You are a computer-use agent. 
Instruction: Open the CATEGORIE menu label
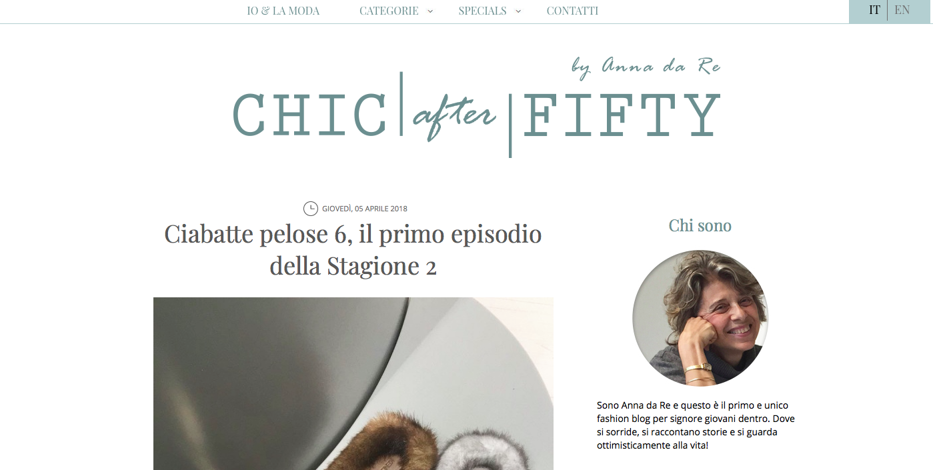tap(389, 11)
